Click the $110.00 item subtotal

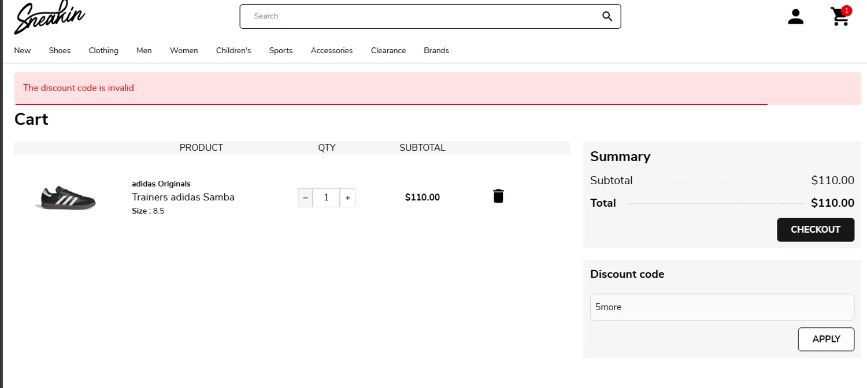[423, 197]
